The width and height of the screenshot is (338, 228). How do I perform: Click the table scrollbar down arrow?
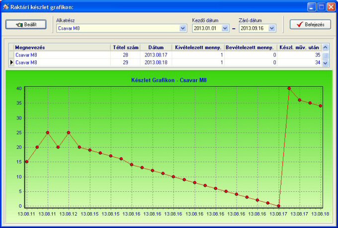(x=325, y=63)
